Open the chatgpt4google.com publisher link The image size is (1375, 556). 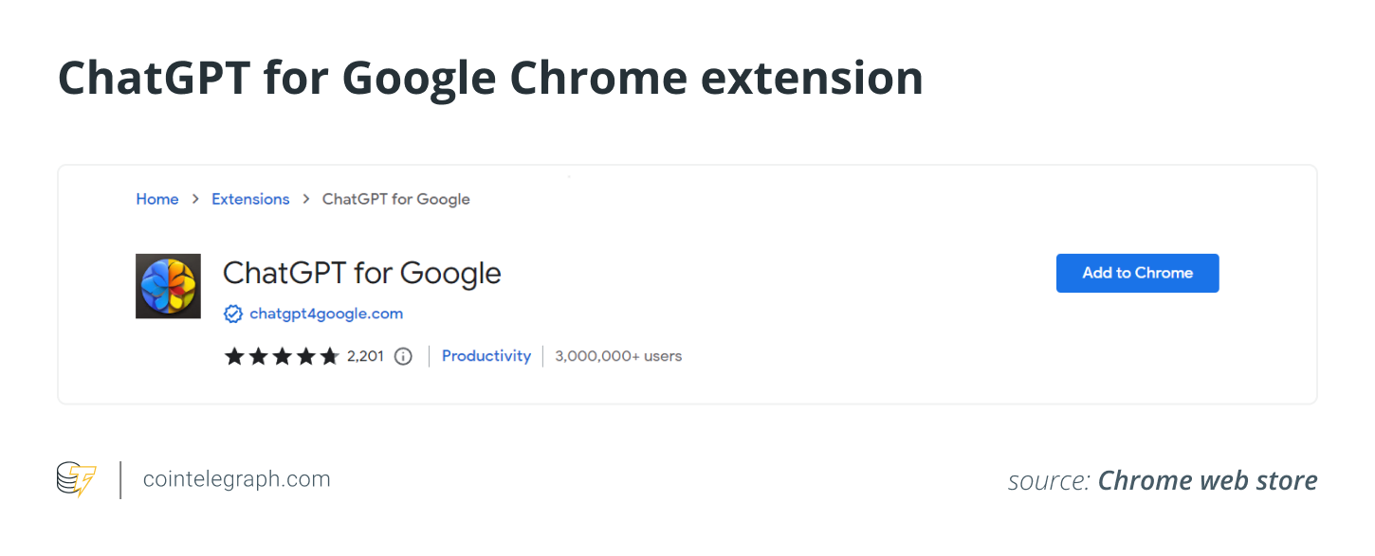click(326, 314)
